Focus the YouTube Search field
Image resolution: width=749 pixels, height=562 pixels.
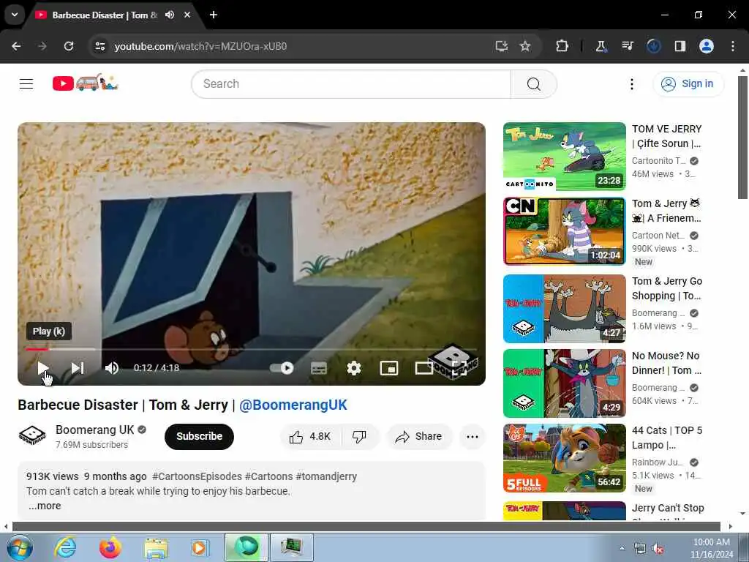pyautogui.click(x=351, y=83)
